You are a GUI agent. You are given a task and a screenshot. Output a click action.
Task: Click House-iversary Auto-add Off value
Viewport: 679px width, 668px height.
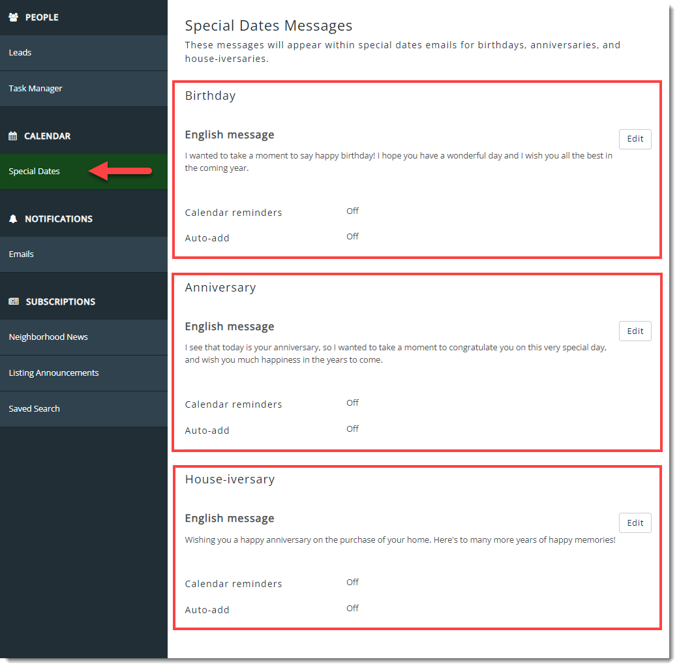[x=352, y=609]
